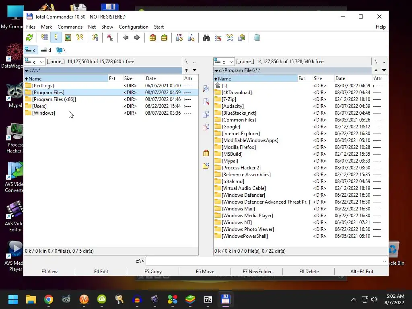This screenshot has width=412, height=309.
Task: Go to parent directory in right panel
Action: click(383, 62)
